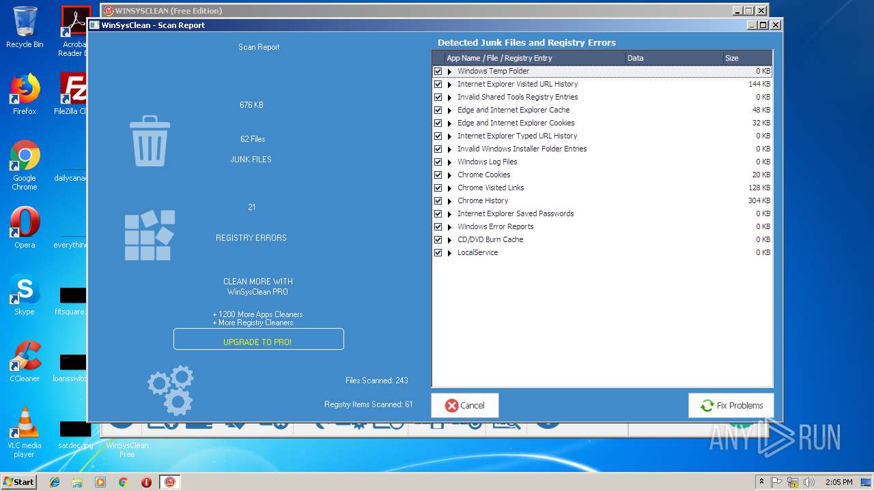Image resolution: width=874 pixels, height=491 pixels.
Task: Click the 144 KB size value
Action: coord(759,84)
